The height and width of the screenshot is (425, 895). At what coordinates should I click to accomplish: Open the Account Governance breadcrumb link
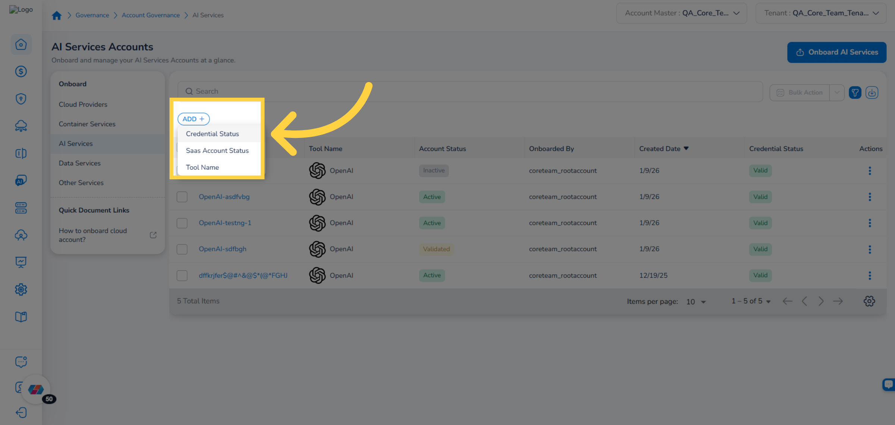click(x=151, y=15)
